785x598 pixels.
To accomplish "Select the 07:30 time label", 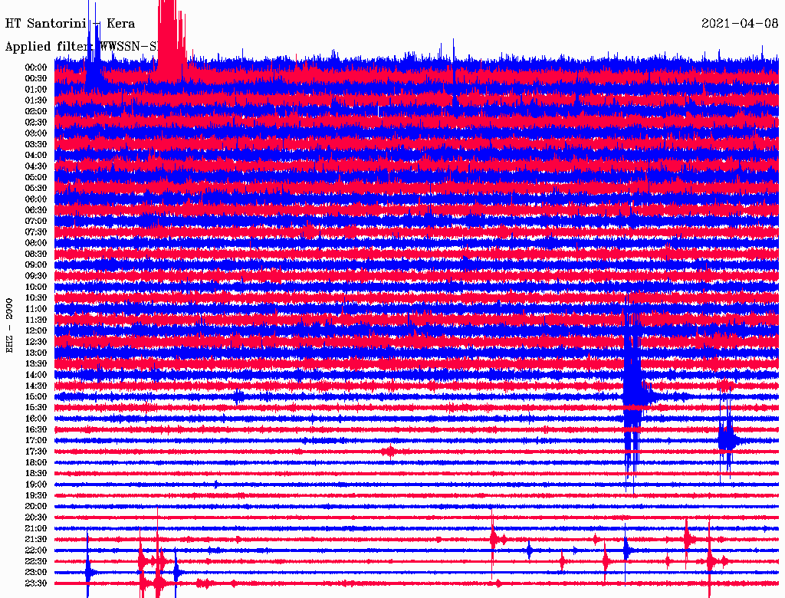I will 36,232.
